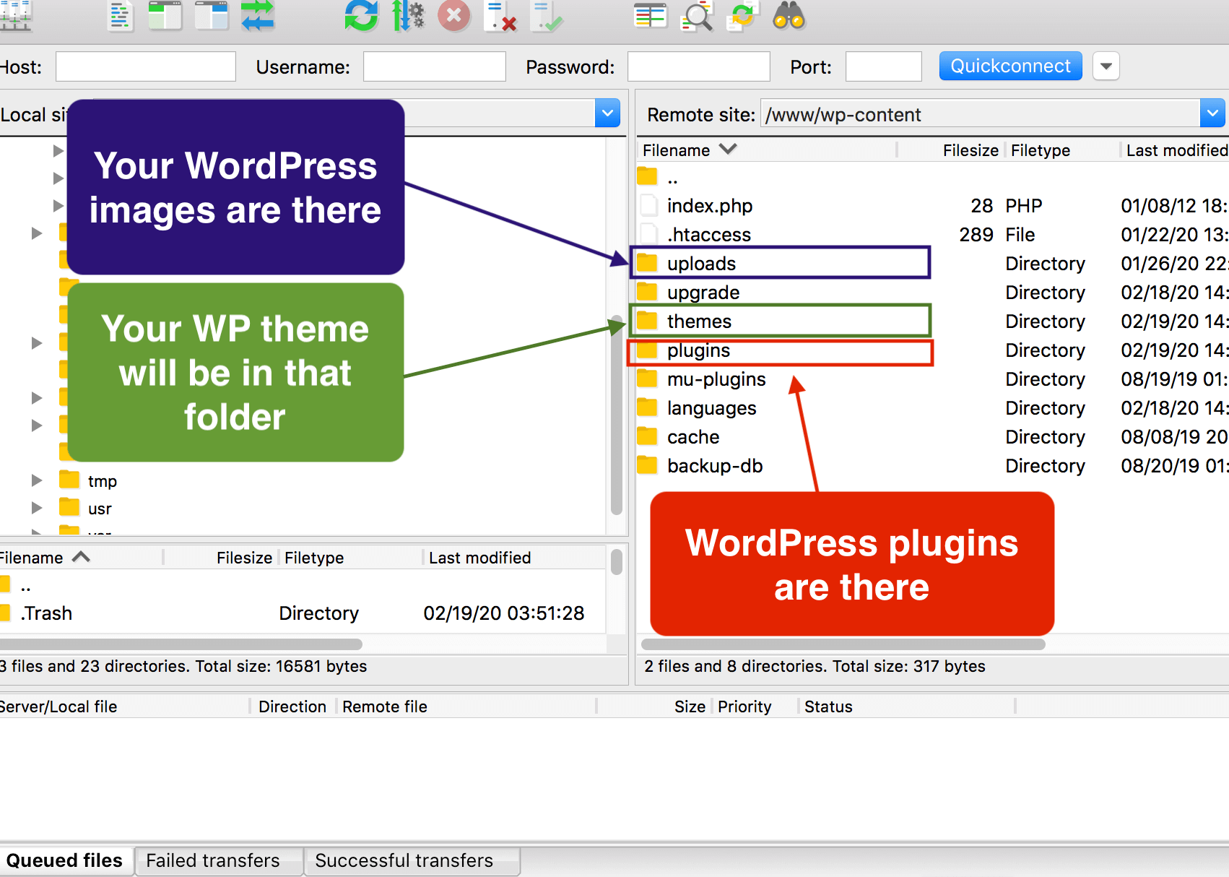
Task: Toggle the message log display
Action: pyautogui.click(x=120, y=16)
